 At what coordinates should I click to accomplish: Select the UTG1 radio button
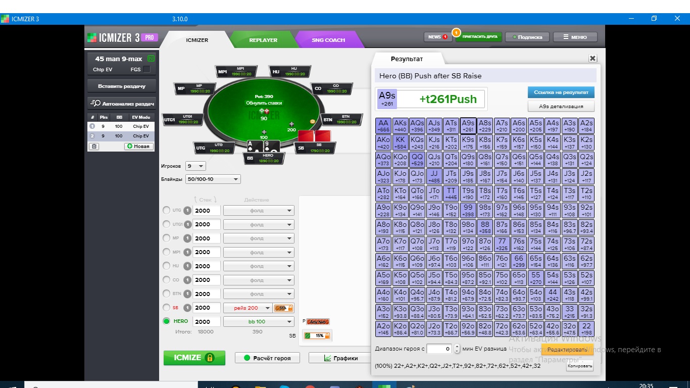[167, 224]
